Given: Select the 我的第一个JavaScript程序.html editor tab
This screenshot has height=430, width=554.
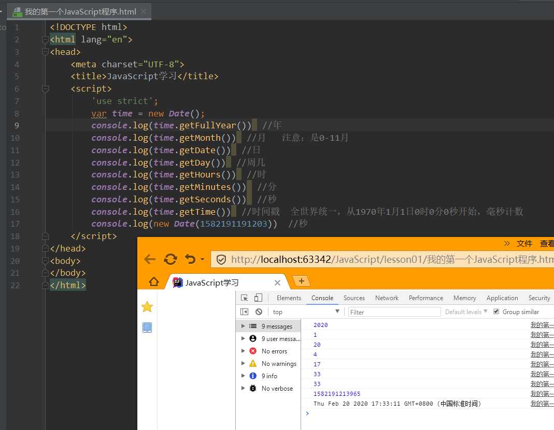Looking at the screenshot, I should (x=79, y=11).
